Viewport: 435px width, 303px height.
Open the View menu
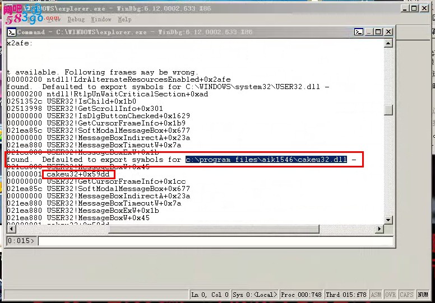(54, 20)
